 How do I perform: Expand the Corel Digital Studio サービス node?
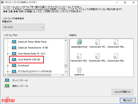click(8, 54)
